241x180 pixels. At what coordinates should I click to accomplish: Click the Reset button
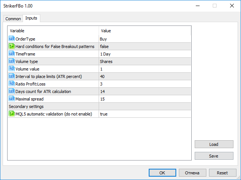tap(222, 173)
